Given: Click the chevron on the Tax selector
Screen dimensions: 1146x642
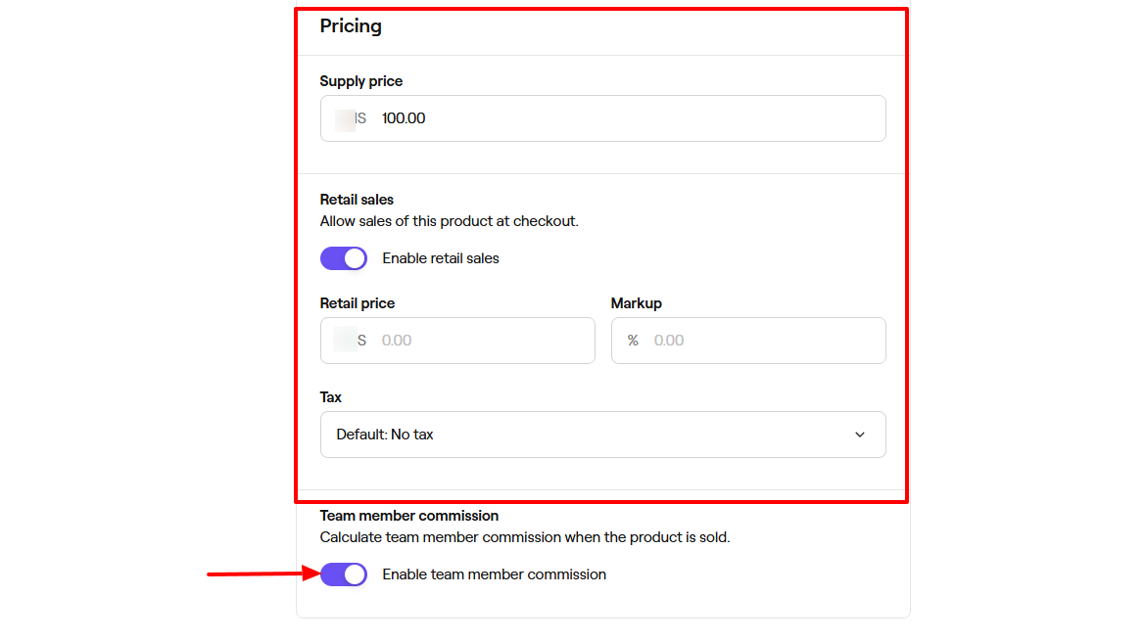Looking at the screenshot, I should pos(859,435).
